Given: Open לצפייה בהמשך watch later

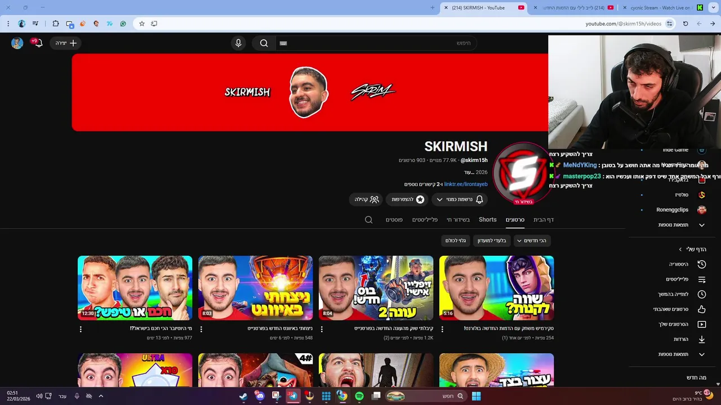Looking at the screenshot, I should pos(682,294).
